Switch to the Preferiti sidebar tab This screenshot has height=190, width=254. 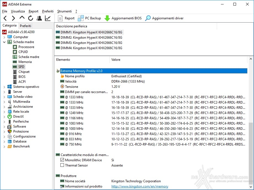click(x=25, y=26)
